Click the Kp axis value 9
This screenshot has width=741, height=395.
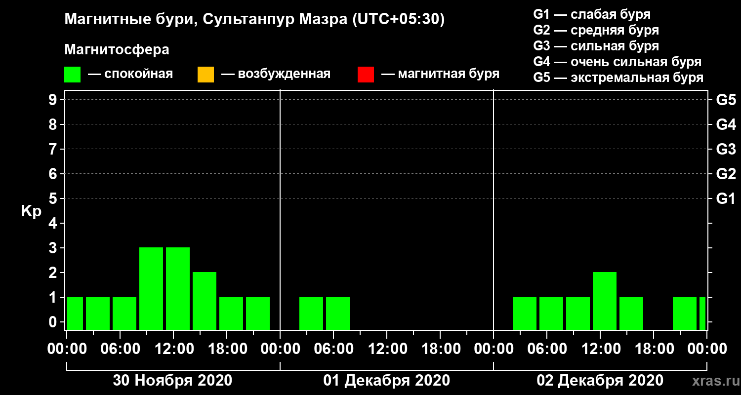click(x=54, y=100)
